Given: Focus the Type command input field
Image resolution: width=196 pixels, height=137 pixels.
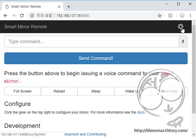Looking at the screenshot, I should point(92,42).
